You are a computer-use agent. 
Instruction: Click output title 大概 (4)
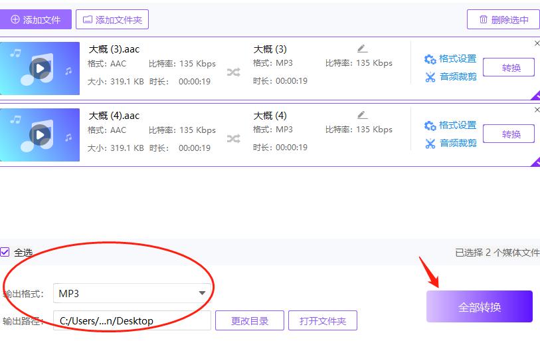[270, 116]
